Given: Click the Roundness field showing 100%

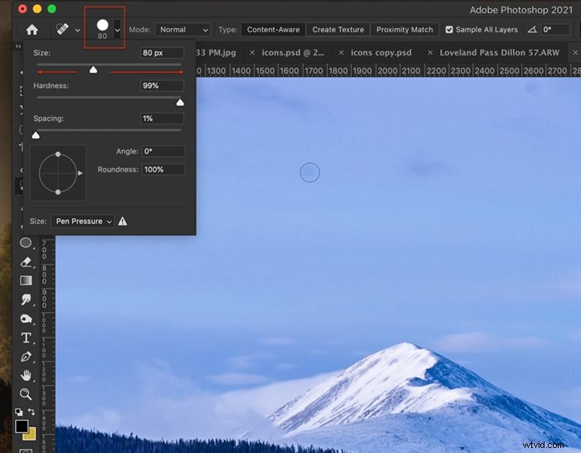Looking at the screenshot, I should point(164,169).
